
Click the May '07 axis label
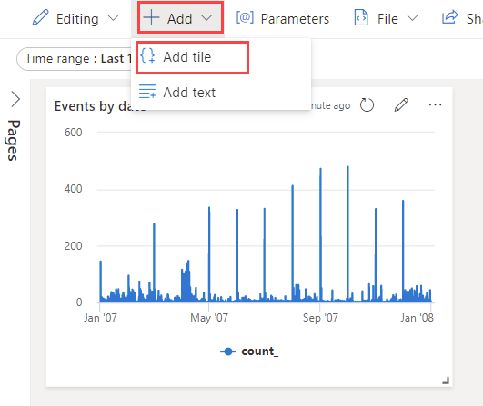[x=209, y=318]
